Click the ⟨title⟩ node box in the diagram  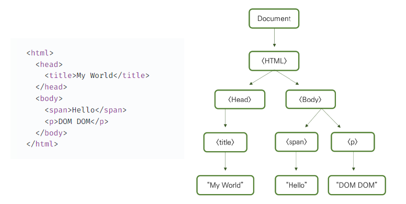(225, 142)
